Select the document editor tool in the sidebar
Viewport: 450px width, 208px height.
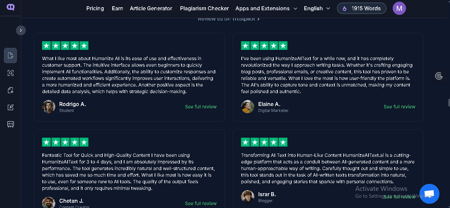(10, 55)
